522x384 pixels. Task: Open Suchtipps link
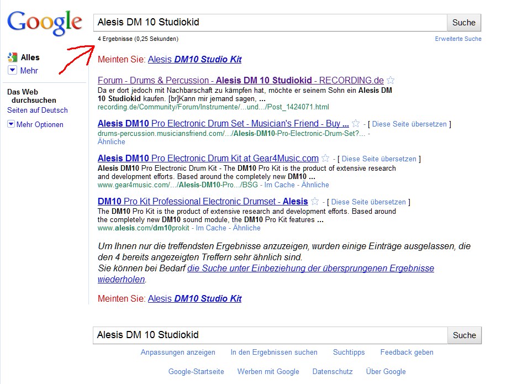(x=349, y=353)
